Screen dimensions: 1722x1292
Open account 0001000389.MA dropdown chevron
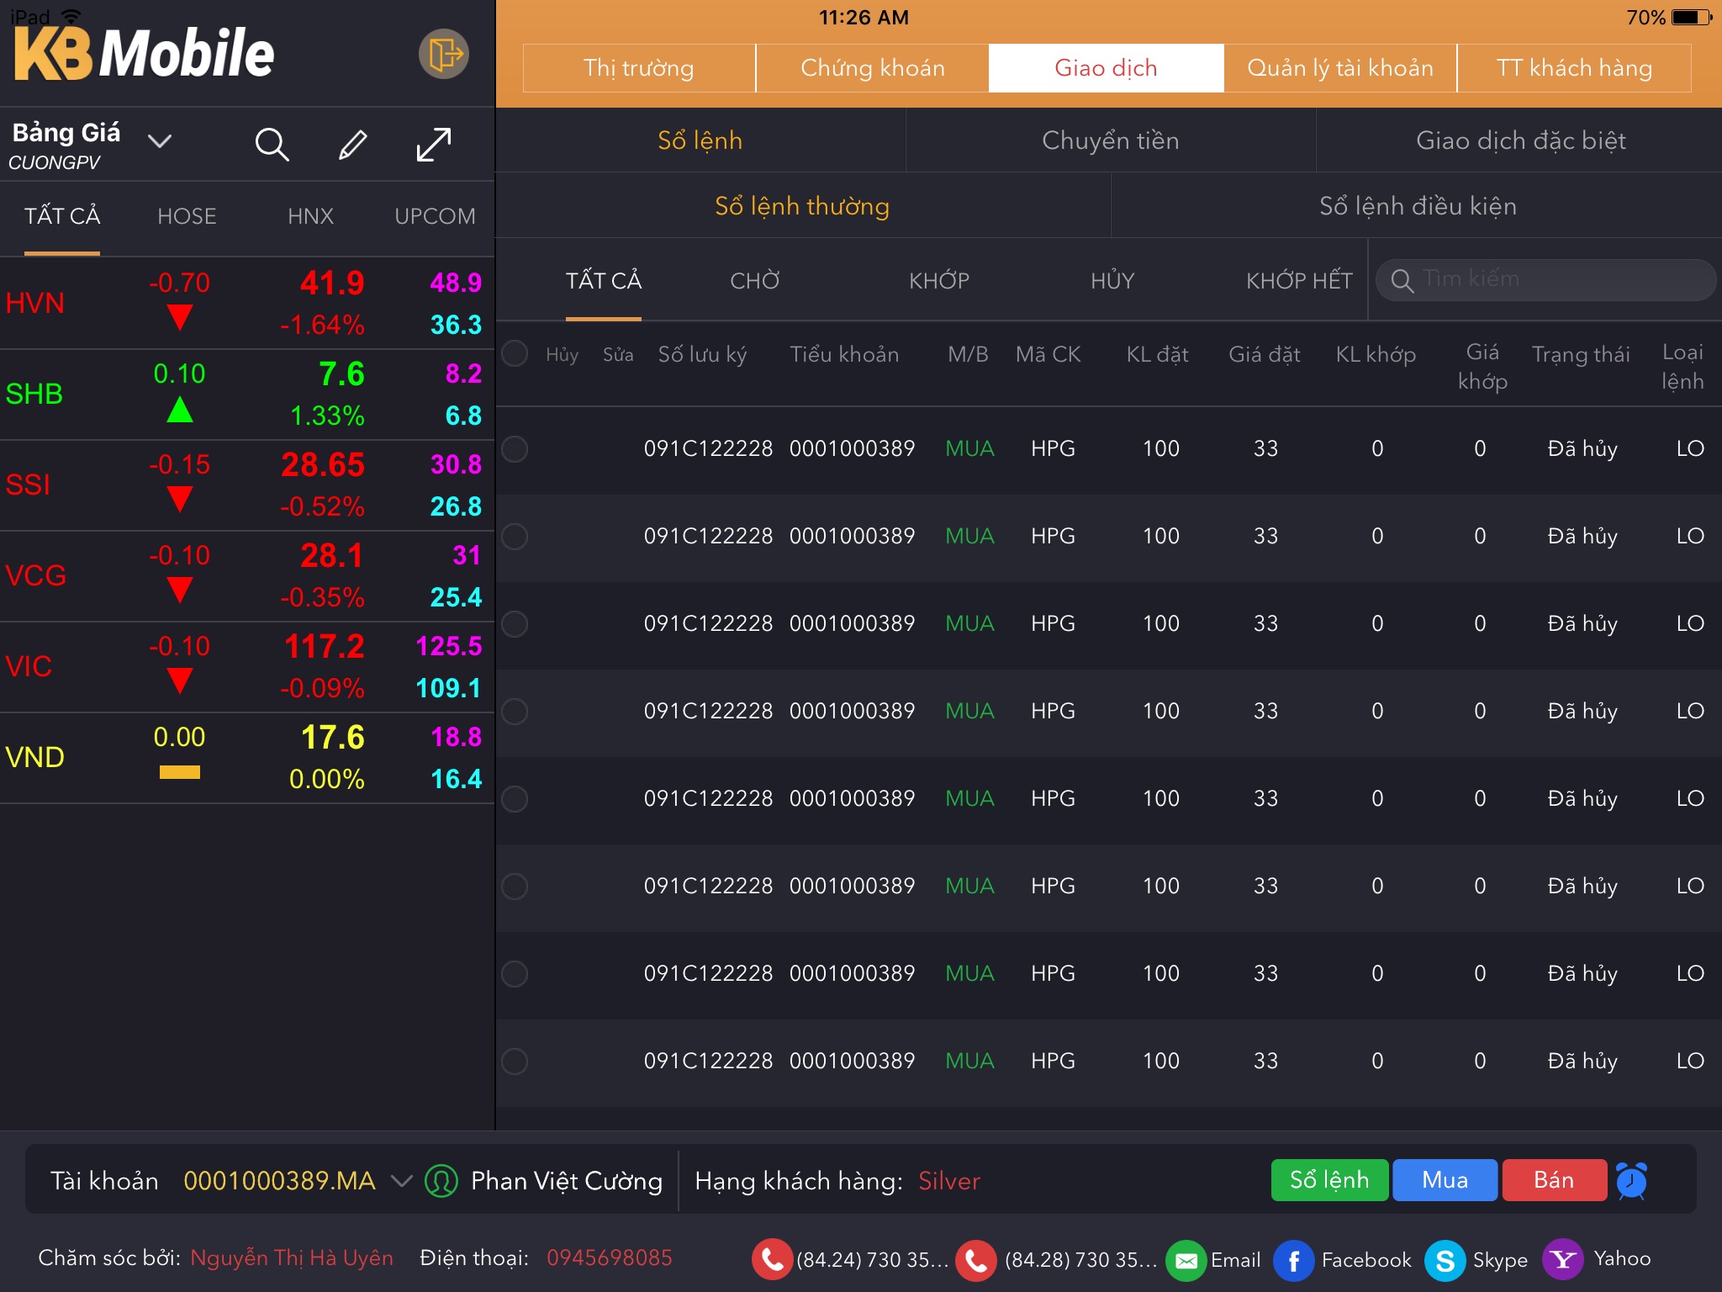click(402, 1181)
